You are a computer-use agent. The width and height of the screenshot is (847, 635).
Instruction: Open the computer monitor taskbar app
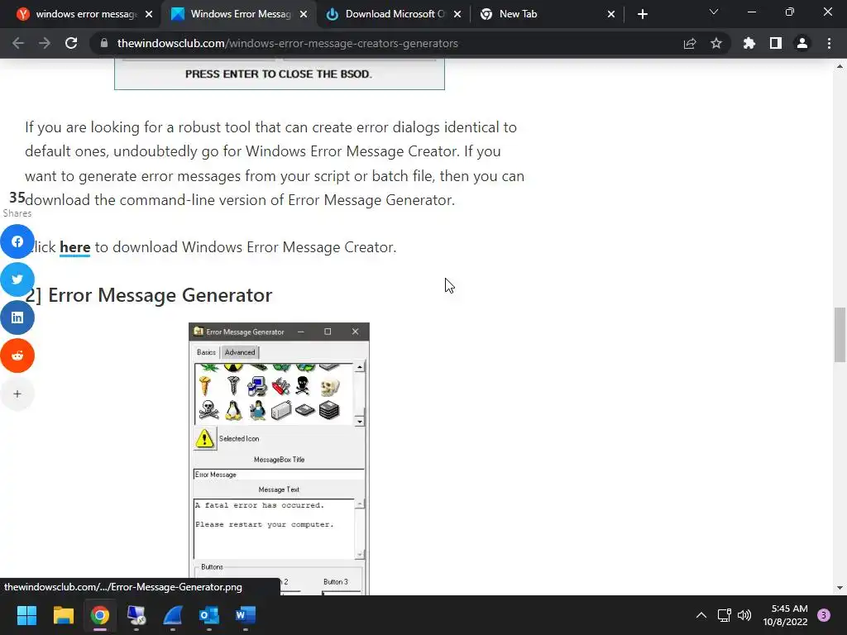(x=136, y=615)
